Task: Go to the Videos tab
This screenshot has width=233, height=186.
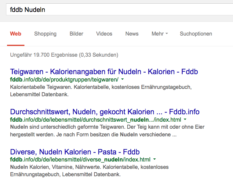Action: tap(104, 34)
